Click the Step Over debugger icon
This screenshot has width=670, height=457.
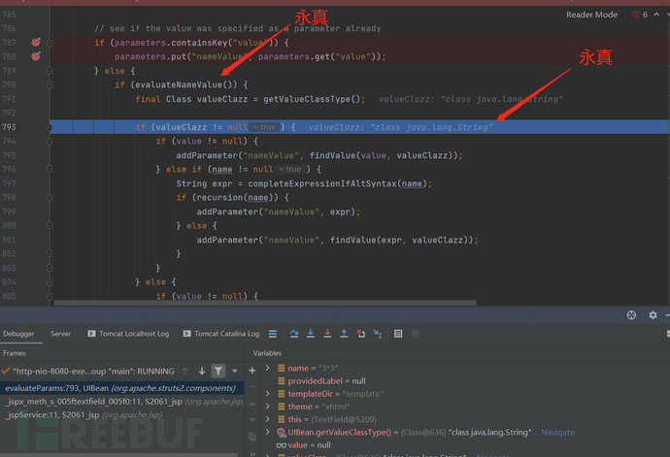coord(292,334)
